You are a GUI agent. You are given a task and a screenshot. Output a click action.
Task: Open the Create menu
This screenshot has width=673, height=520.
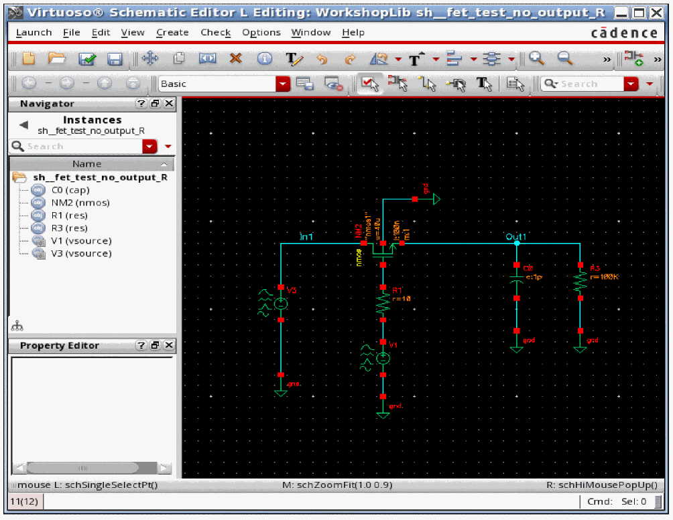point(172,32)
